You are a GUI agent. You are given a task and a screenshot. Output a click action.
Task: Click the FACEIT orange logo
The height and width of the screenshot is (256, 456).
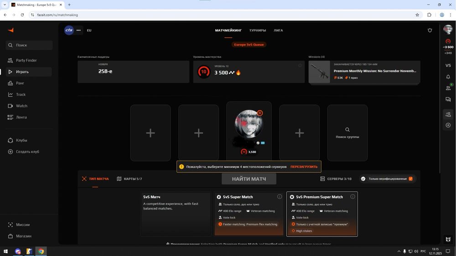click(11, 30)
